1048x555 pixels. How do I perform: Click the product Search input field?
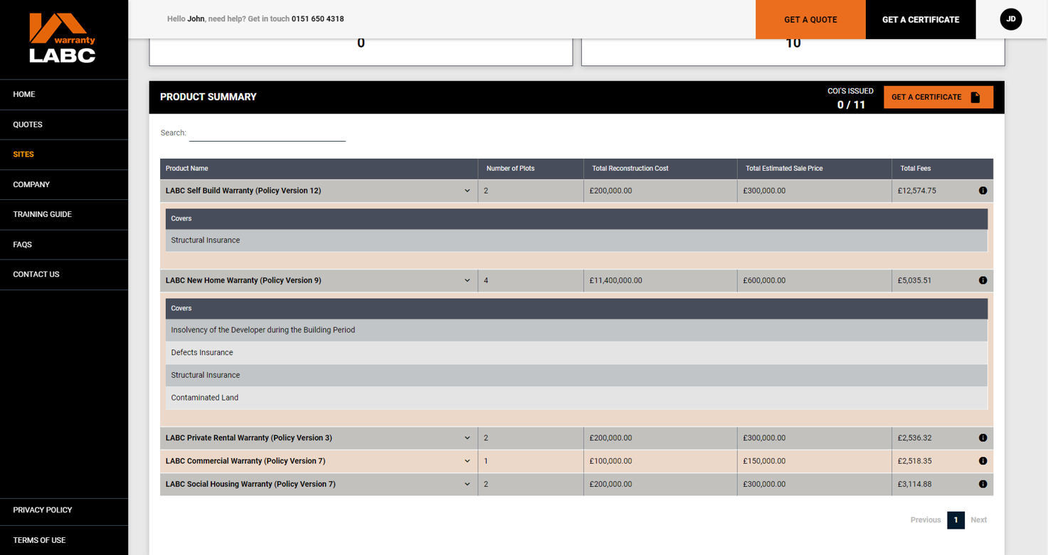point(268,133)
